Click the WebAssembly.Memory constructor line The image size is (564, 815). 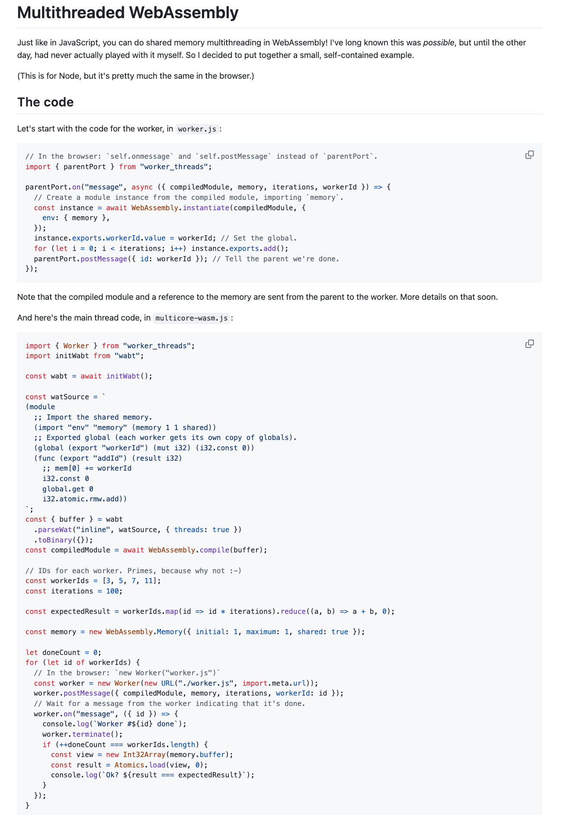[x=195, y=632]
